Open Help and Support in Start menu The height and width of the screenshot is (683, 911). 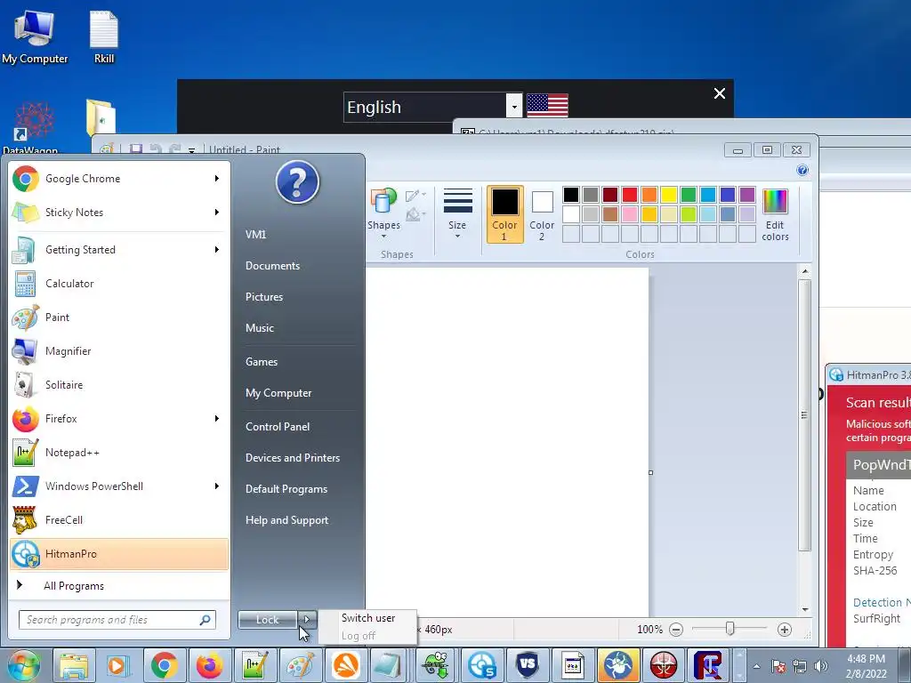(287, 520)
